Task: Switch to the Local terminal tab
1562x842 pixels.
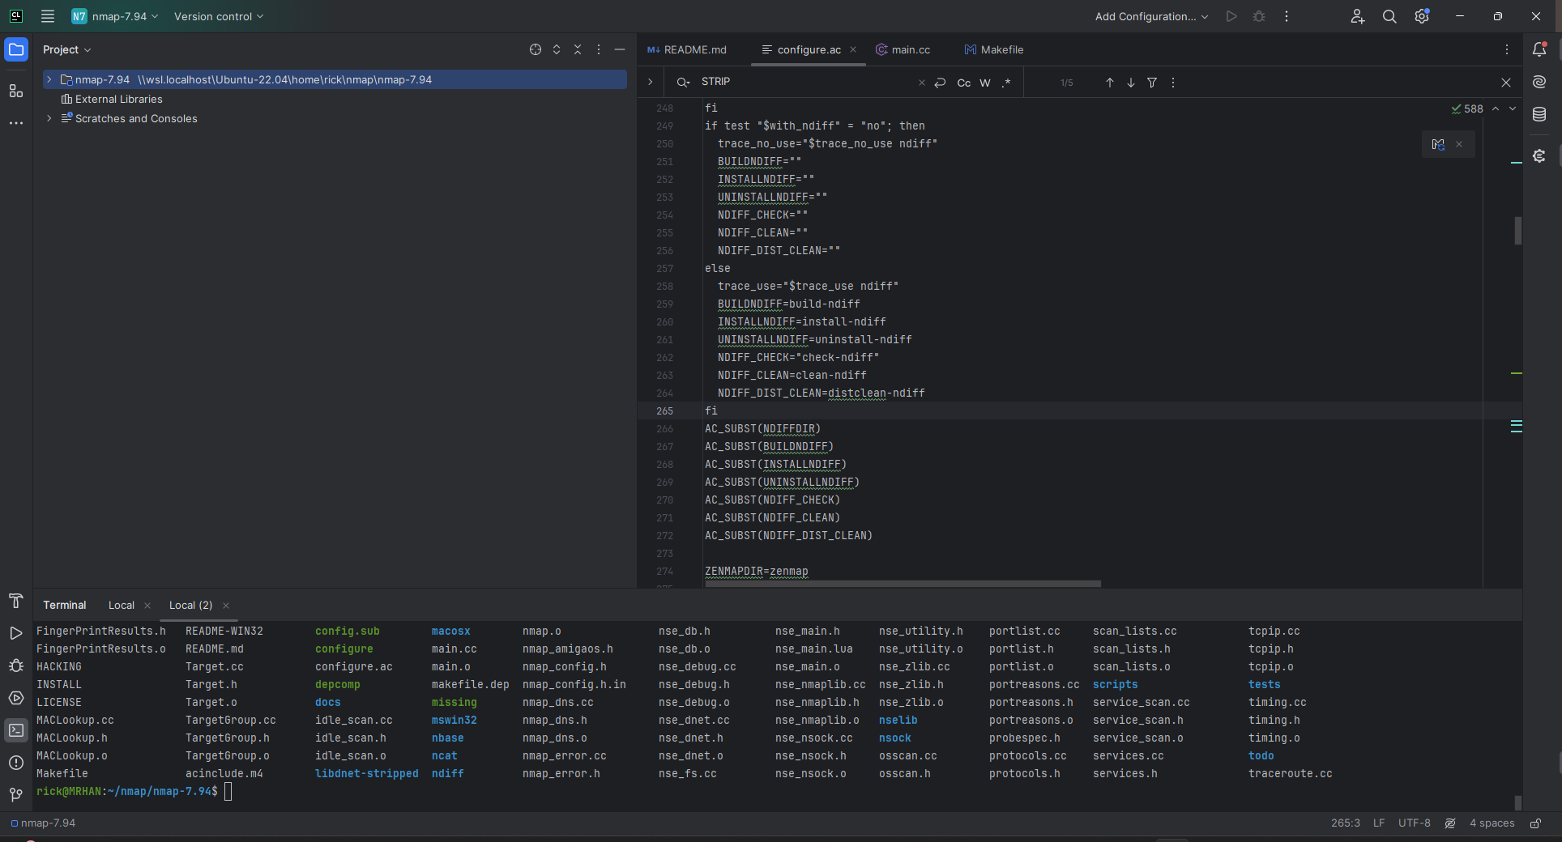Action: (122, 605)
